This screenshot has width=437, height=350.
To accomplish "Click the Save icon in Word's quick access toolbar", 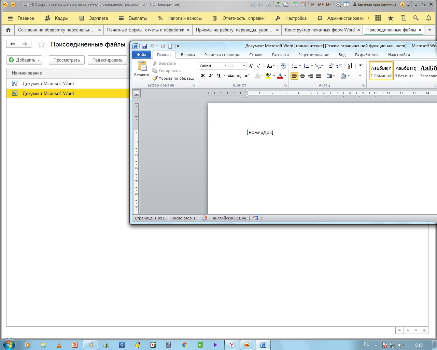I will click(x=144, y=46).
